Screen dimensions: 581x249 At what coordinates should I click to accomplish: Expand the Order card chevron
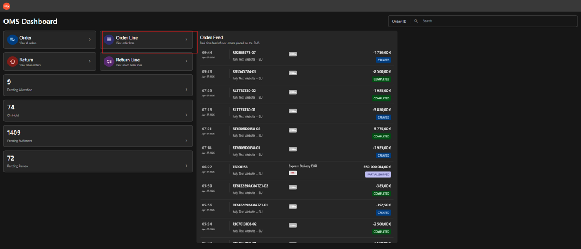click(x=89, y=39)
